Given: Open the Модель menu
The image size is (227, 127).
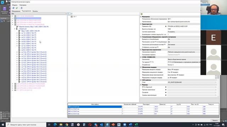Looking at the screenshot, I should (15, 5).
